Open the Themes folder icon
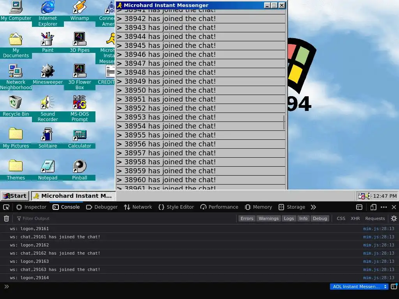Viewport: 399px width, 299px height. coord(16,170)
